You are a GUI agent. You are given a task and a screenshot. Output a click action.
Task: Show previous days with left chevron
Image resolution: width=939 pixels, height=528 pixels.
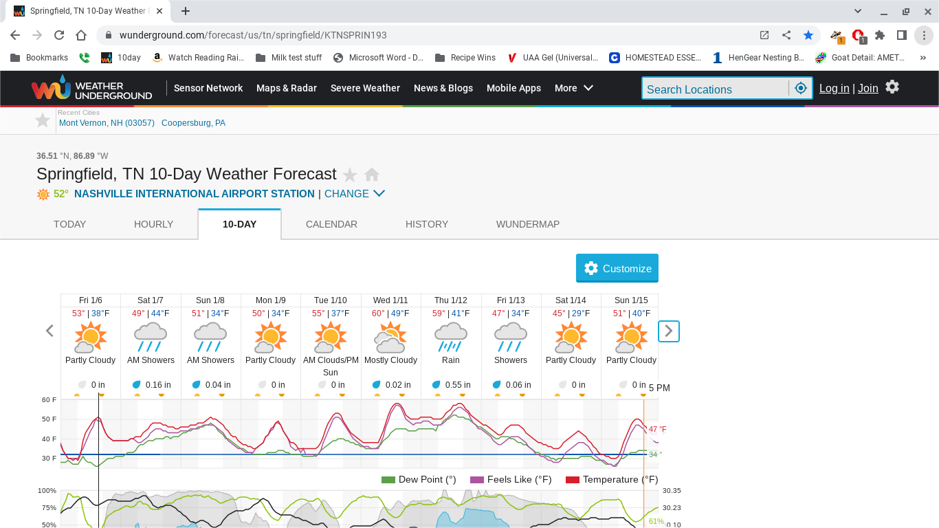(49, 331)
